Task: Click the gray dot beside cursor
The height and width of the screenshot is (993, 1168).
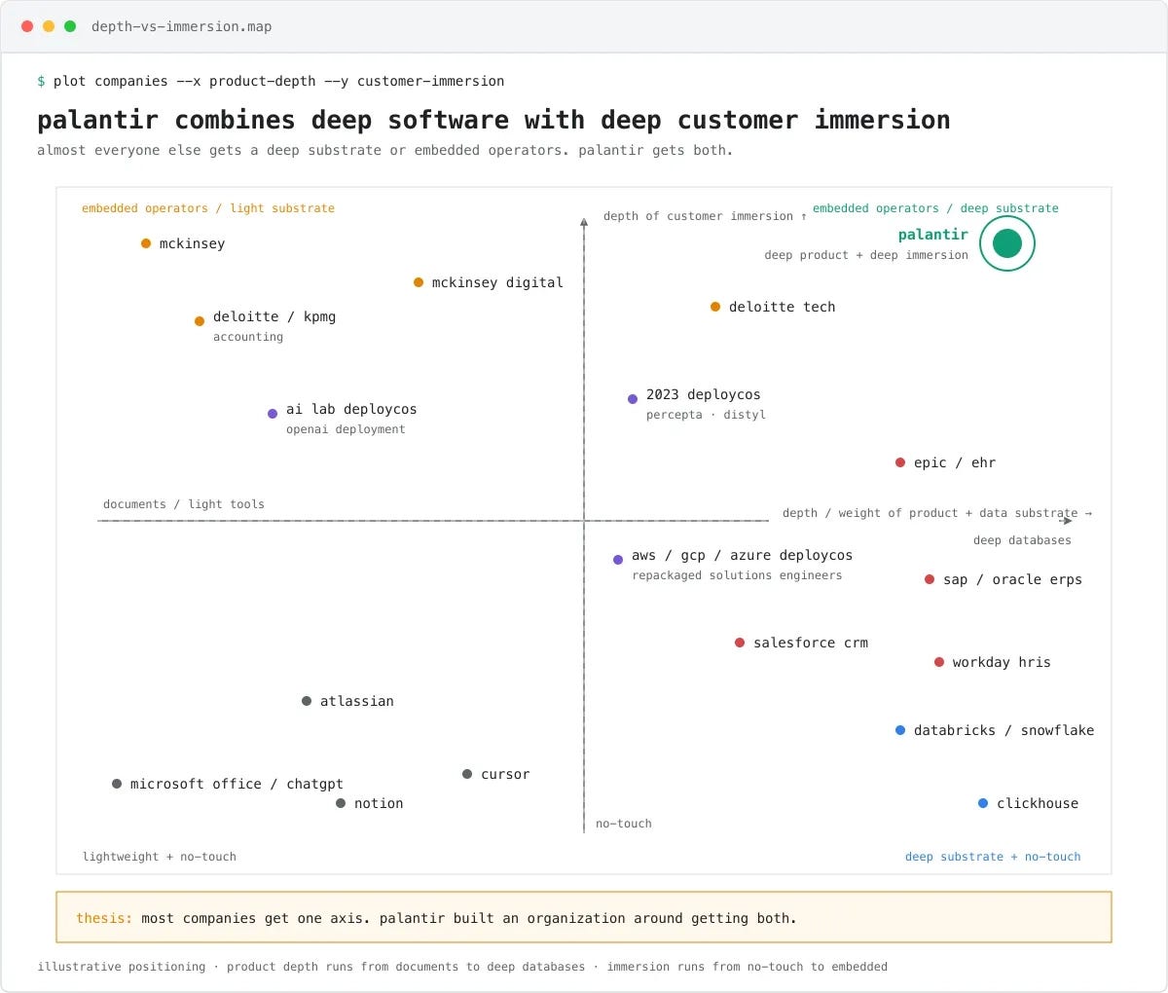Action: (467, 774)
